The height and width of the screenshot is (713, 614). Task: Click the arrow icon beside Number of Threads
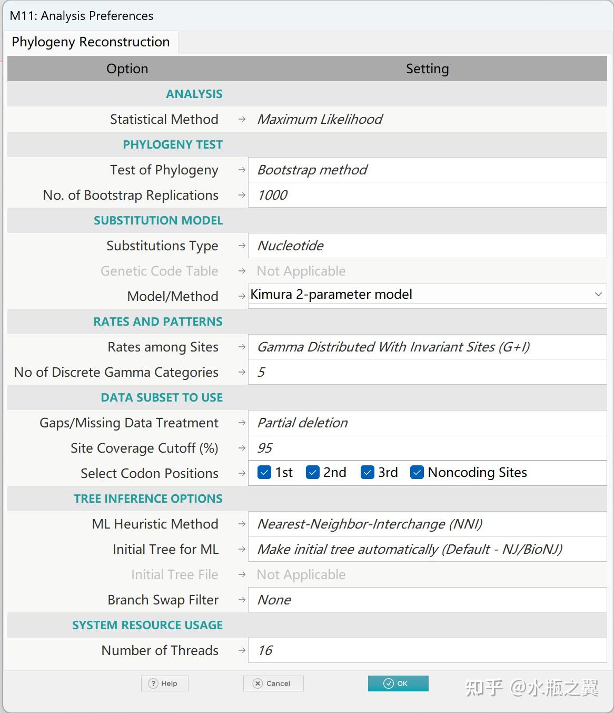click(242, 650)
